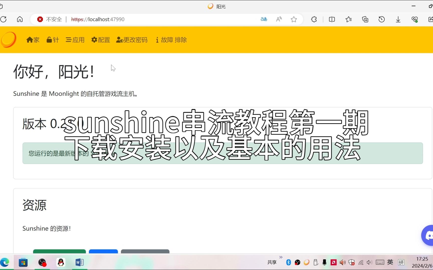Open QQ from the taskbar
433x270 pixels.
pos(61,262)
